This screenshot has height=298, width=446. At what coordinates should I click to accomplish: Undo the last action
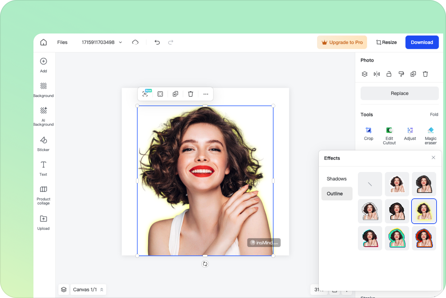pyautogui.click(x=157, y=42)
